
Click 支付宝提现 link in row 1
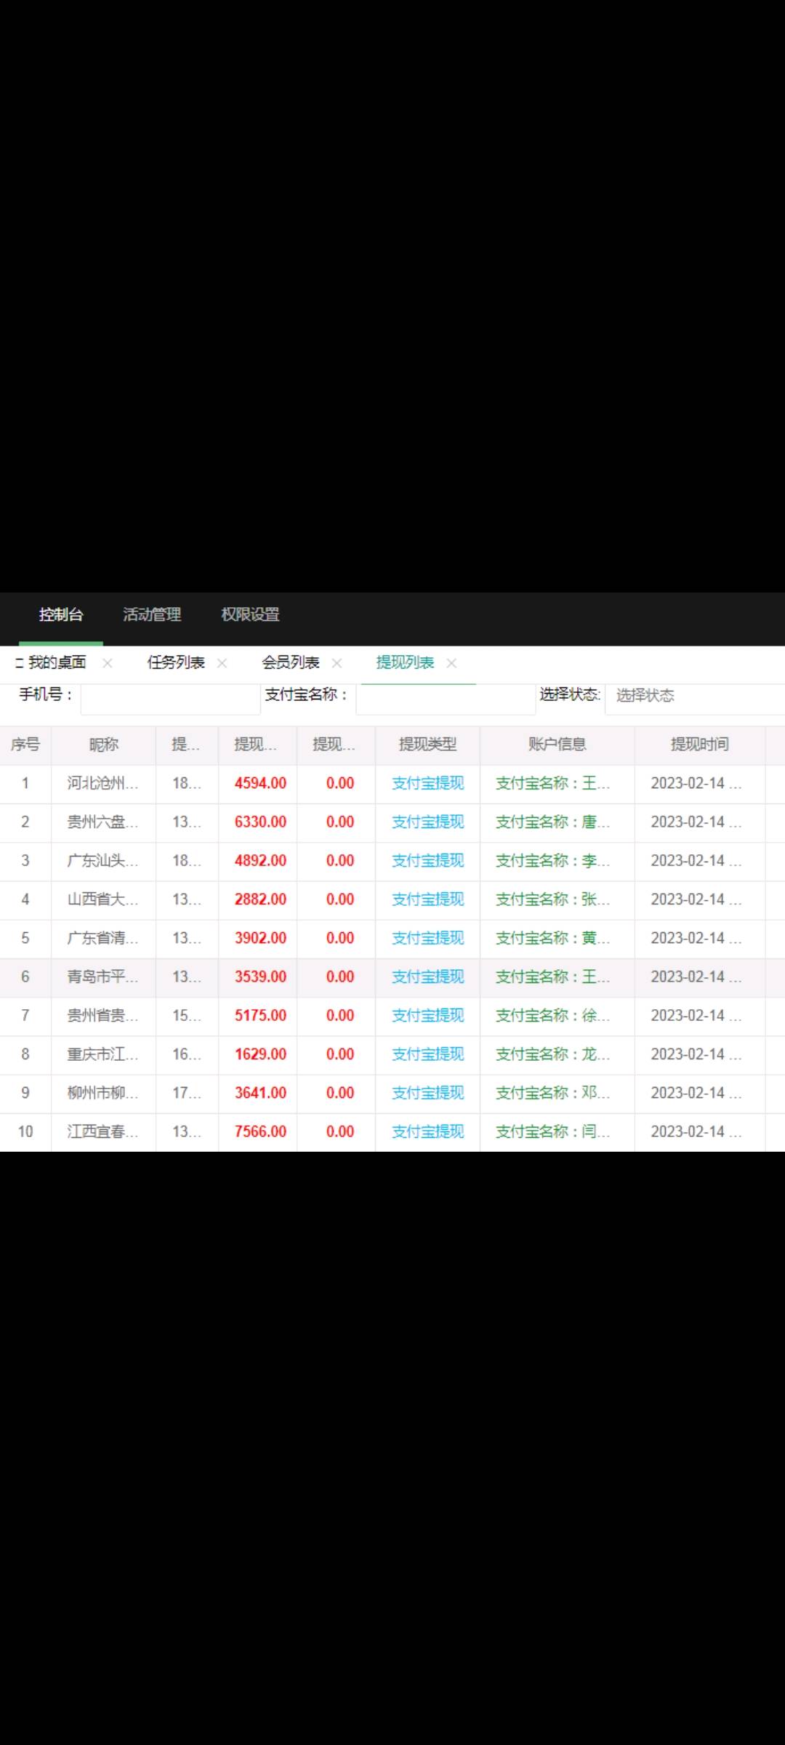point(427,784)
